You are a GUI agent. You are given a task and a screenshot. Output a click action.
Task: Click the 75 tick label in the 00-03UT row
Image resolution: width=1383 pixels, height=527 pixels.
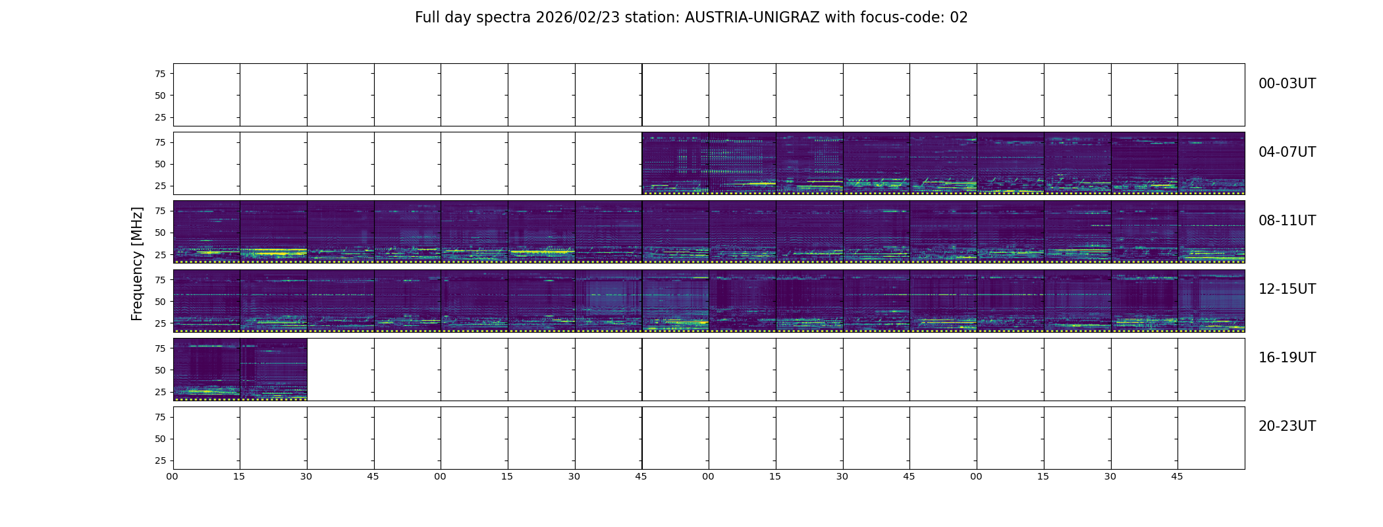160,74
